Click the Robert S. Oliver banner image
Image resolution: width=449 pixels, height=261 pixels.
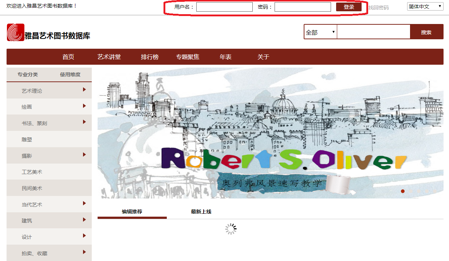(x=270, y=133)
